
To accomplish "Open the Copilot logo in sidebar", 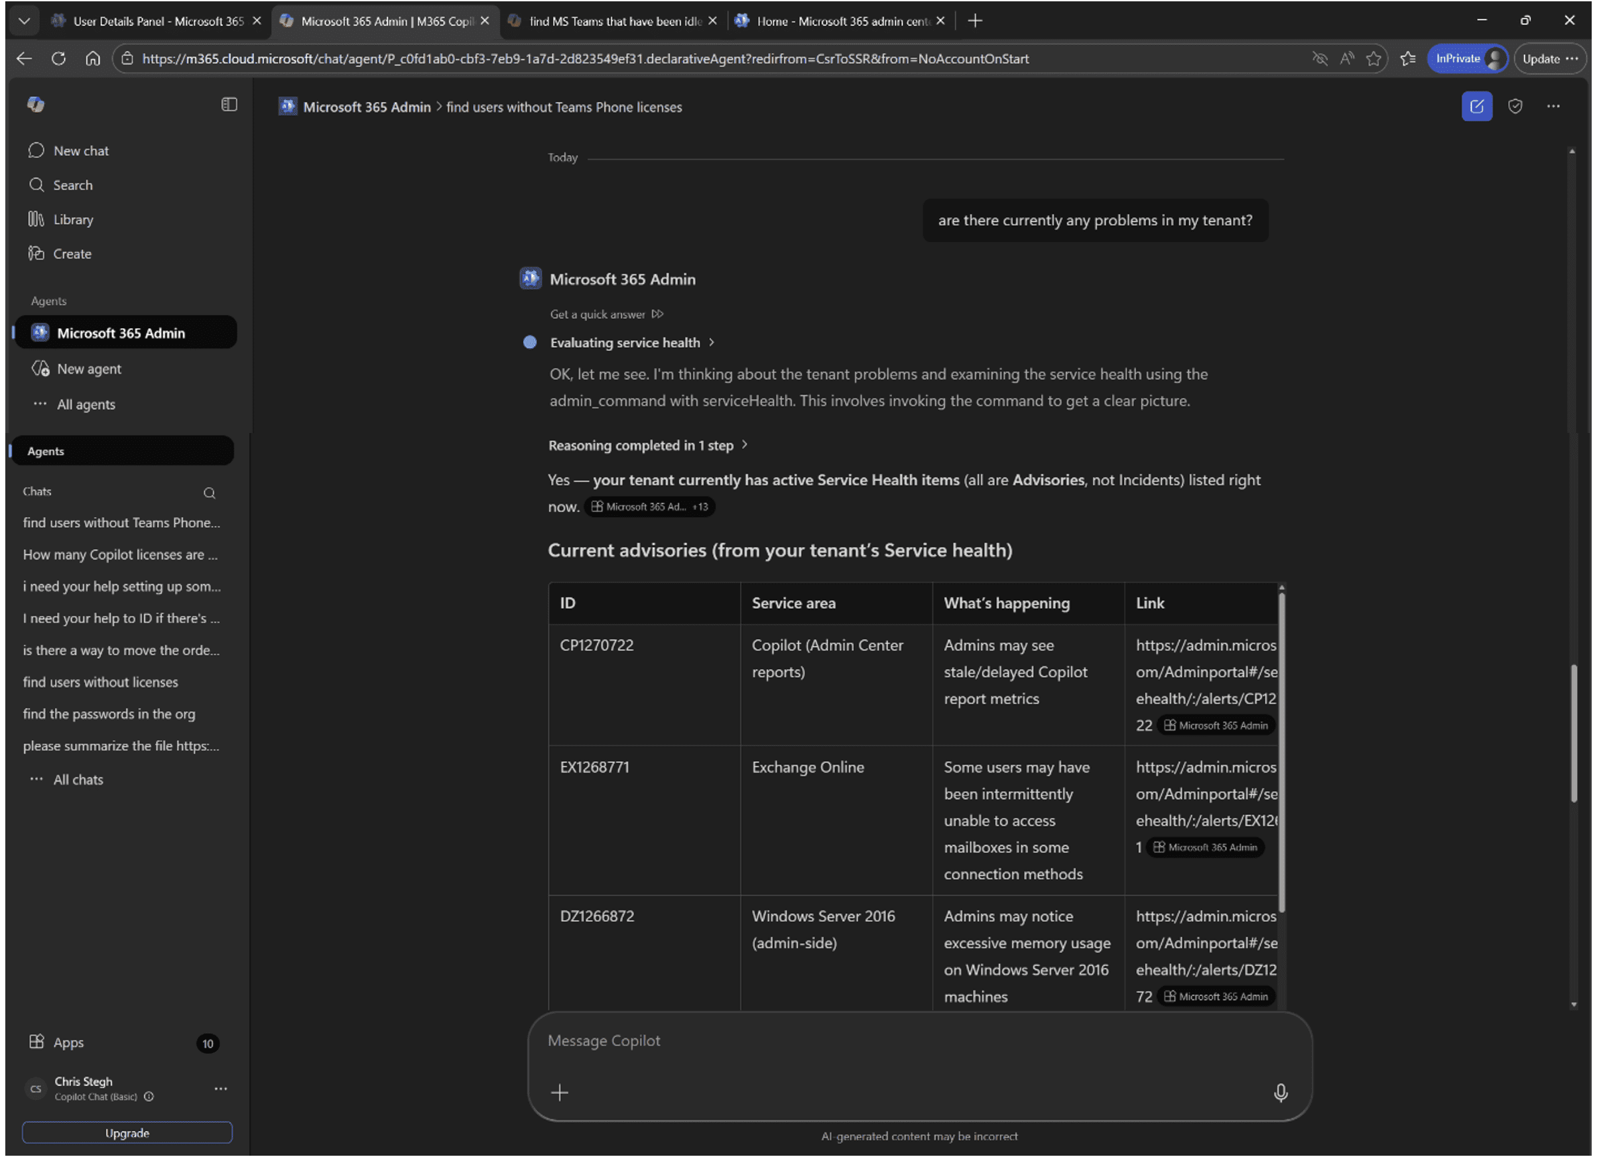I will pyautogui.click(x=36, y=105).
